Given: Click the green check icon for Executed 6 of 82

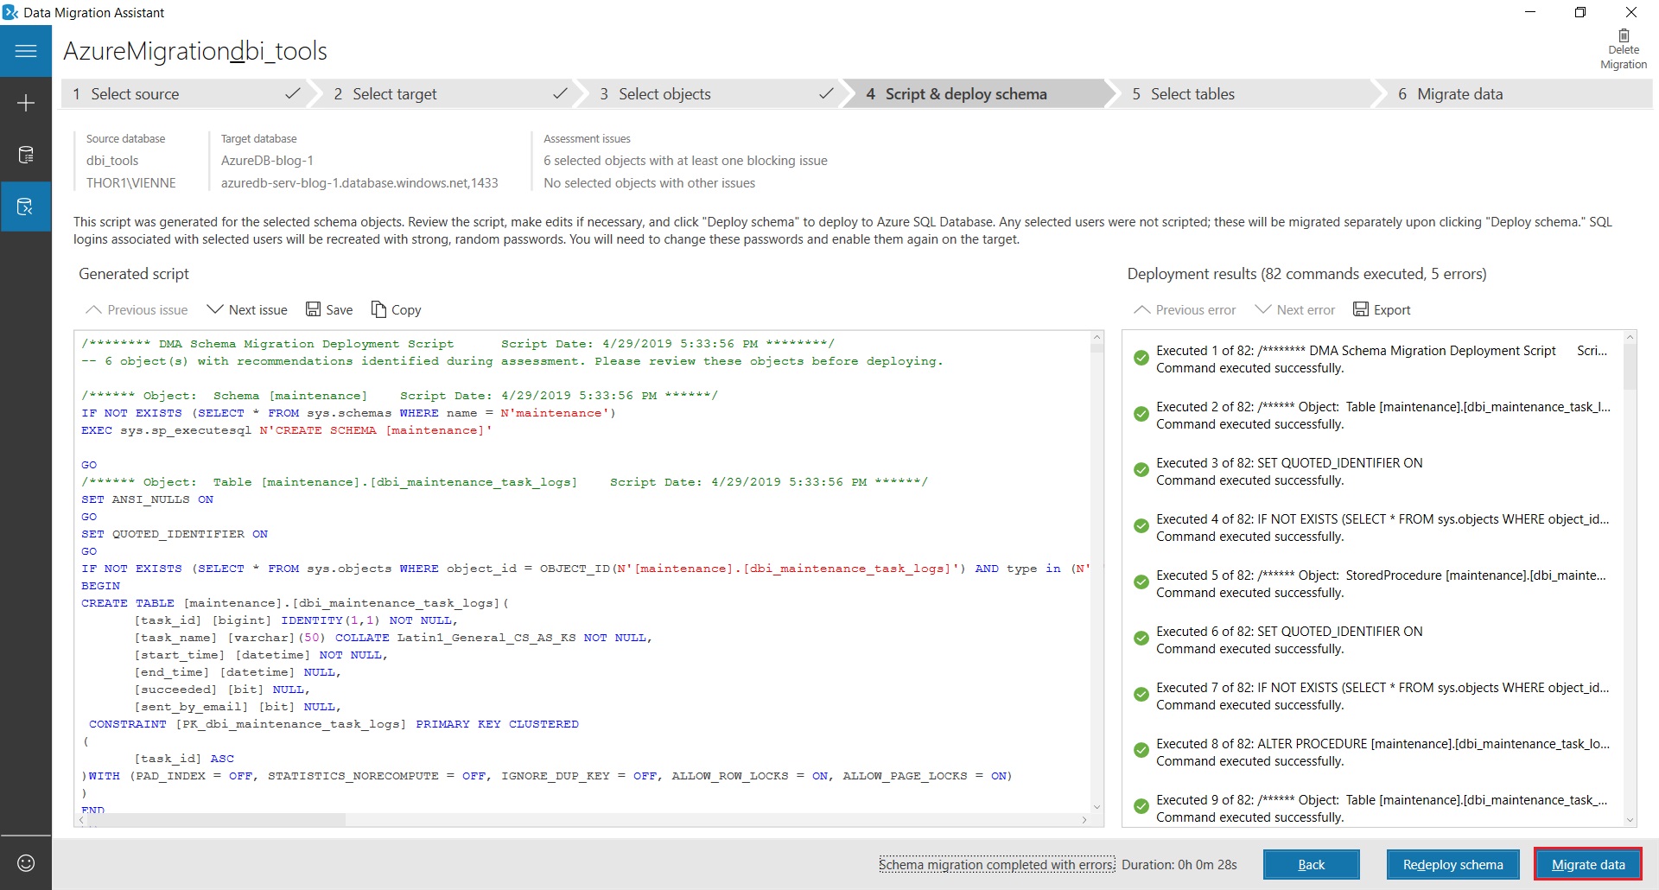Looking at the screenshot, I should pyautogui.click(x=1141, y=639).
